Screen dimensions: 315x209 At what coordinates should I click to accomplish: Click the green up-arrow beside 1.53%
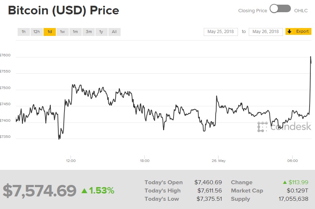pyautogui.click(x=84, y=191)
